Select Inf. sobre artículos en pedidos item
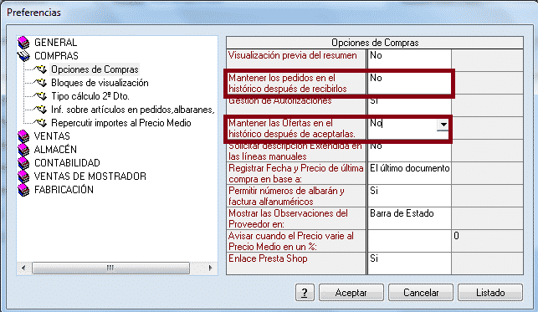This screenshot has height=312, width=538. pos(133,110)
